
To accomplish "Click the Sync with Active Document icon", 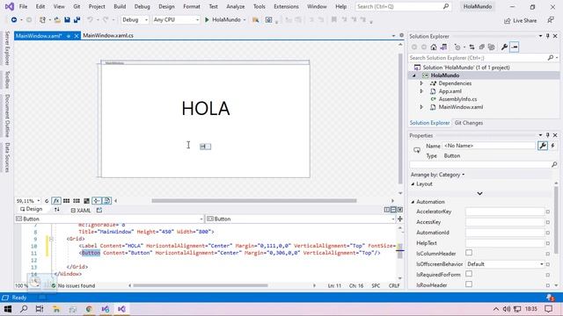I will point(472,47).
